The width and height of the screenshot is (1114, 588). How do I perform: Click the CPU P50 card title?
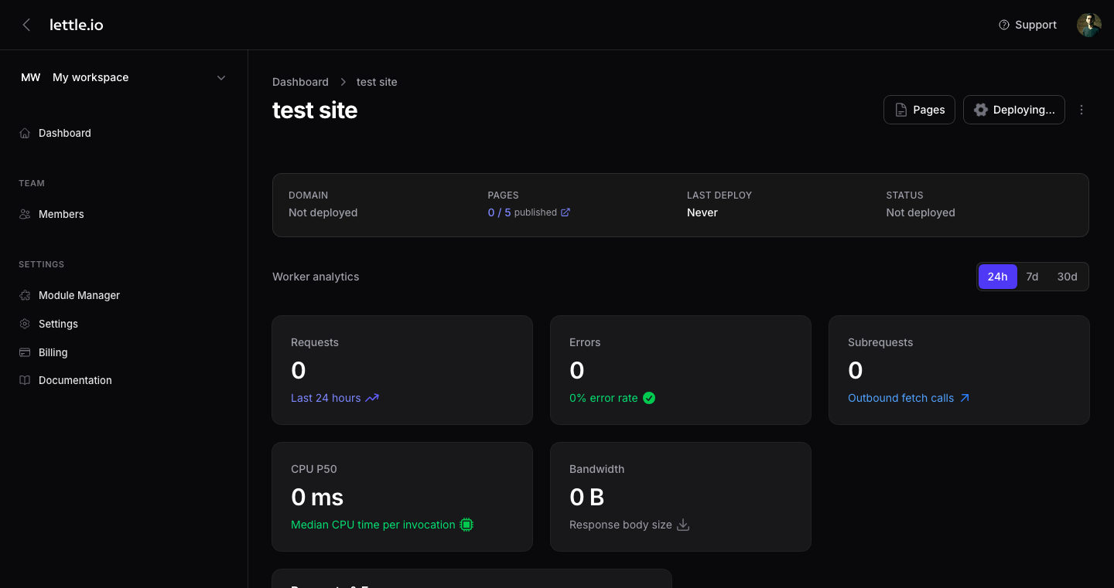[314, 469]
